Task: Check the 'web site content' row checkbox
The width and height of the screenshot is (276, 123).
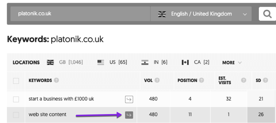Action: click(16, 115)
